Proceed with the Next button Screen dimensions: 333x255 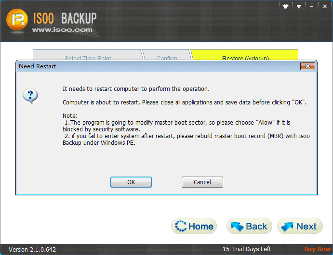tap(300, 226)
